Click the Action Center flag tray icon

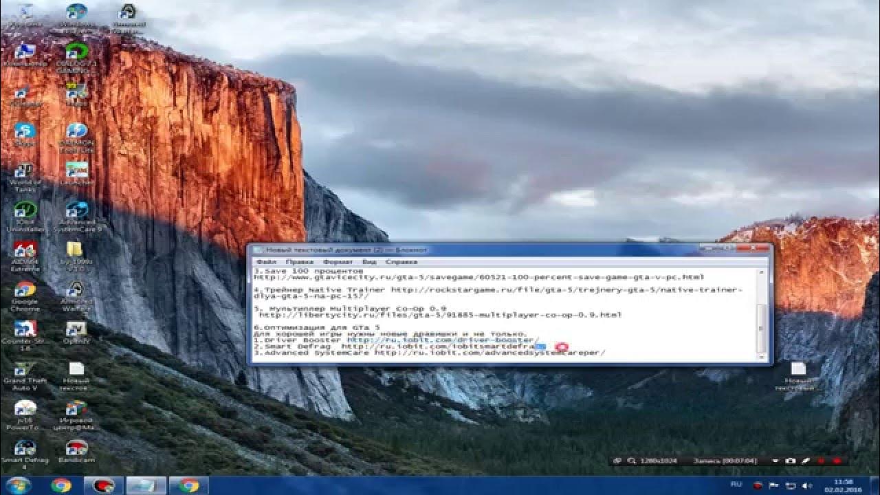[x=775, y=485]
